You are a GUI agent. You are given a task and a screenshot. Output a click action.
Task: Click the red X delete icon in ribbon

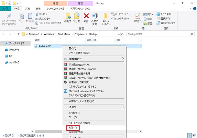tap(86, 16)
